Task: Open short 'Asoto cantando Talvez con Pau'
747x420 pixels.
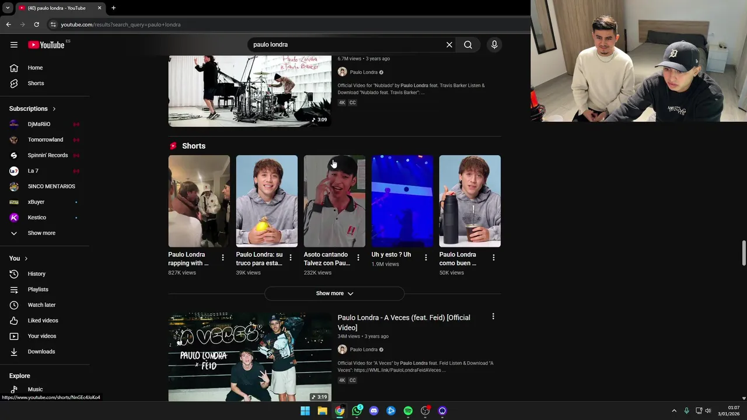Action: pyautogui.click(x=334, y=201)
